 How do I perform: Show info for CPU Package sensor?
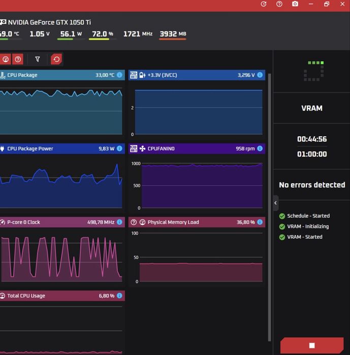point(119,75)
